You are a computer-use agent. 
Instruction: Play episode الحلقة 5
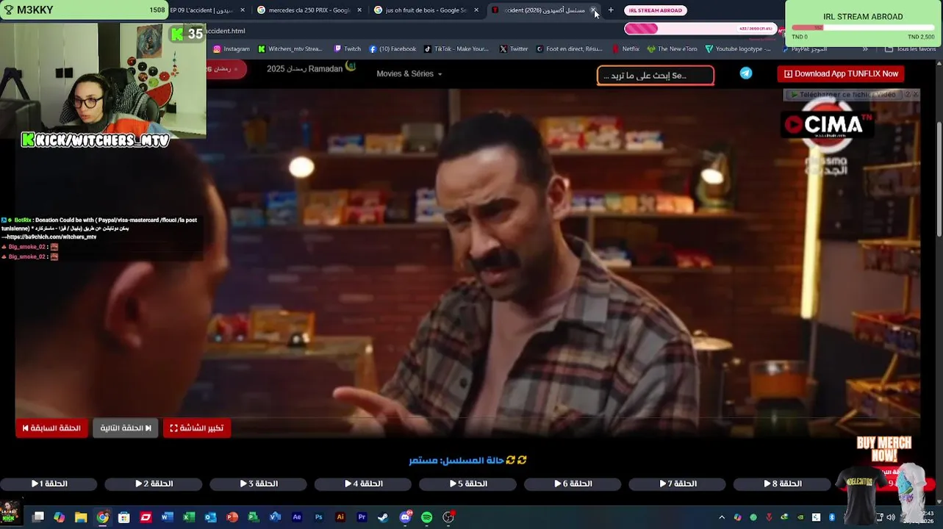click(467, 483)
